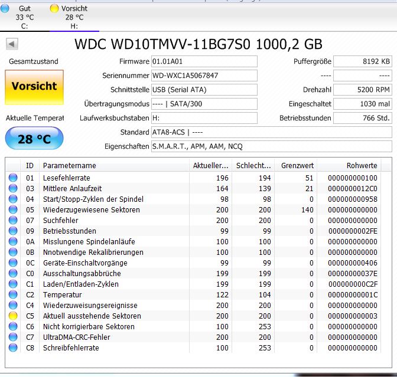
Task: Click the ID column header
Action: (30, 166)
